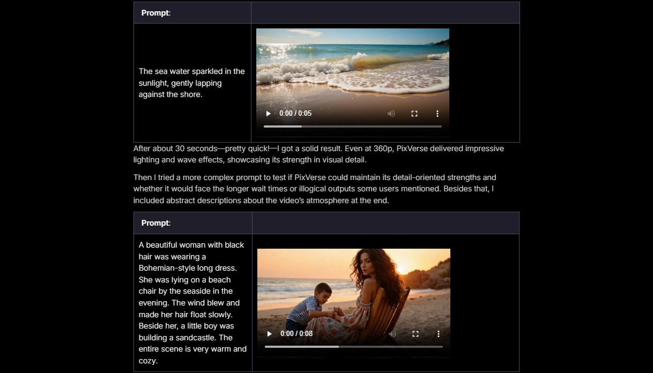The width and height of the screenshot is (653, 373).
Task: Click the paragraph starting "Then I tried"
Action: (315, 189)
